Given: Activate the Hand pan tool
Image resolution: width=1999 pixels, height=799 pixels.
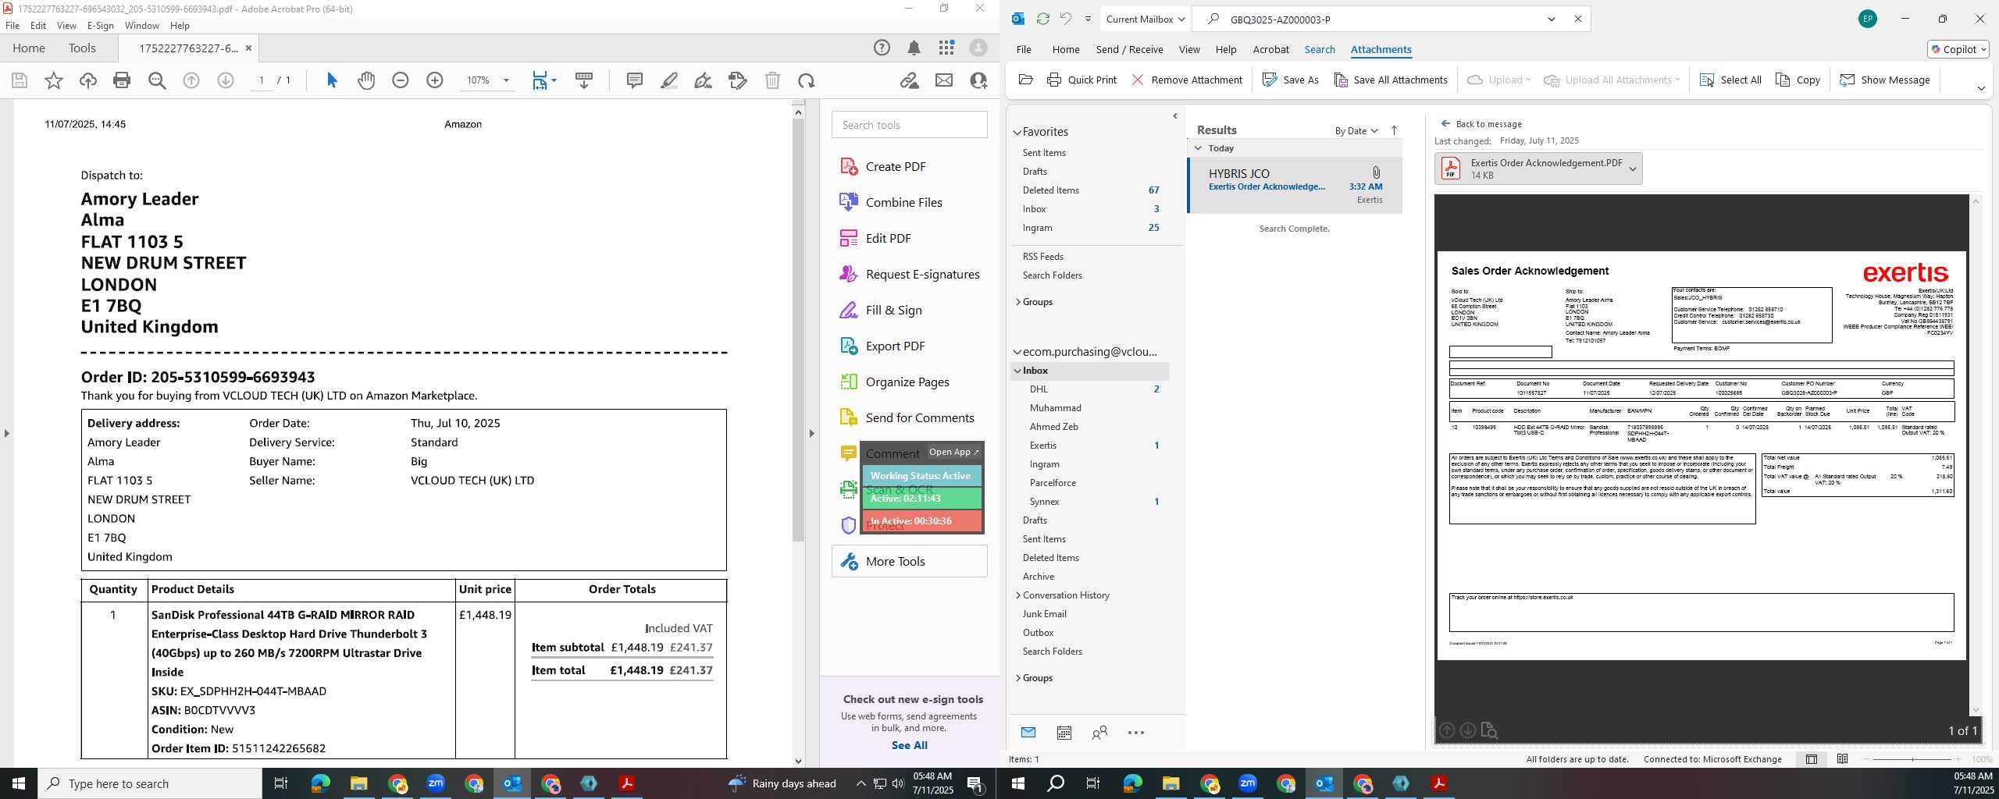Looking at the screenshot, I should [x=366, y=80].
